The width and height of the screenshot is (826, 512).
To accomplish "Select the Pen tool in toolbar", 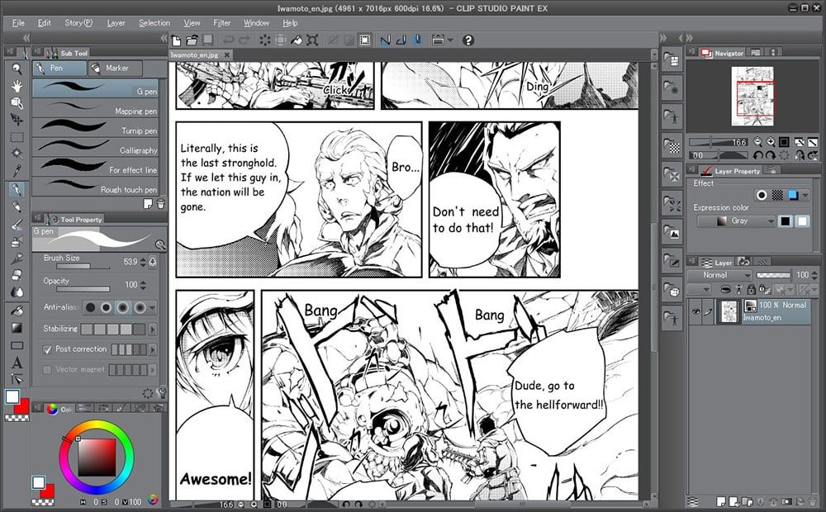I will point(17,189).
